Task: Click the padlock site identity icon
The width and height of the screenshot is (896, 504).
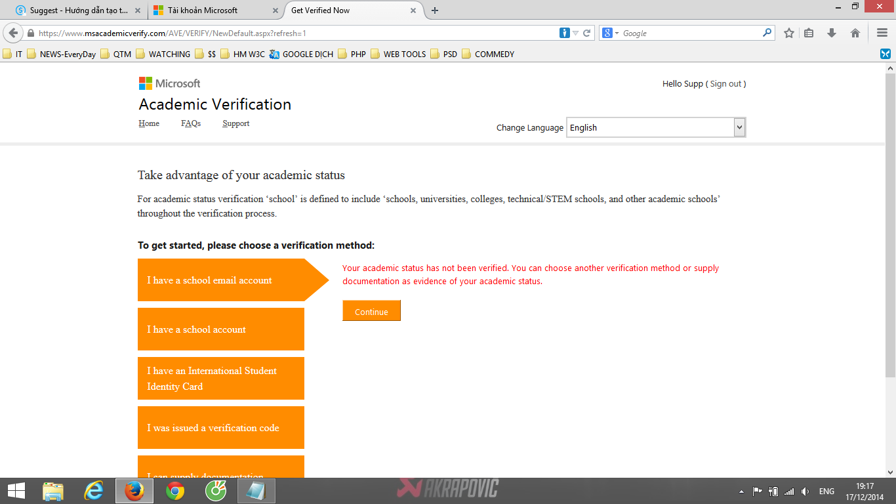Action: point(30,33)
